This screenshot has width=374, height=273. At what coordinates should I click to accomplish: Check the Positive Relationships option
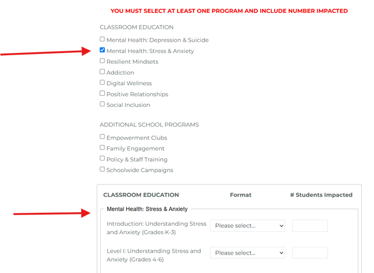point(102,93)
